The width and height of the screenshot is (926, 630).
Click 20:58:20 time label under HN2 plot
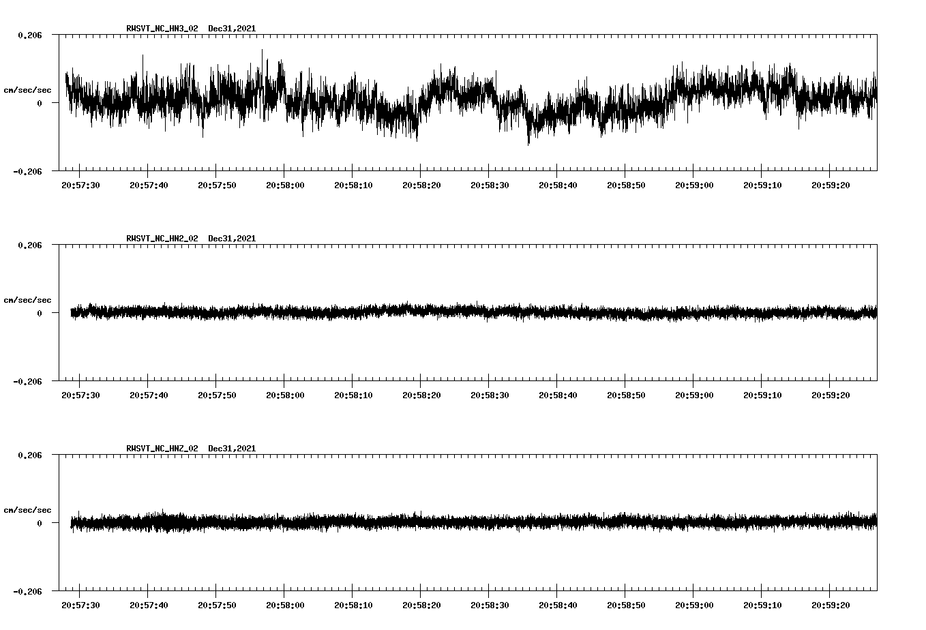[422, 395]
